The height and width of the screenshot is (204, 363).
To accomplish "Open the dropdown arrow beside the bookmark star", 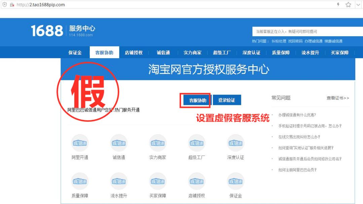I will tap(357, 5).
